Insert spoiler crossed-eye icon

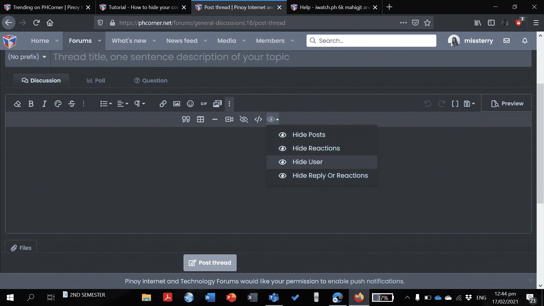click(x=244, y=119)
